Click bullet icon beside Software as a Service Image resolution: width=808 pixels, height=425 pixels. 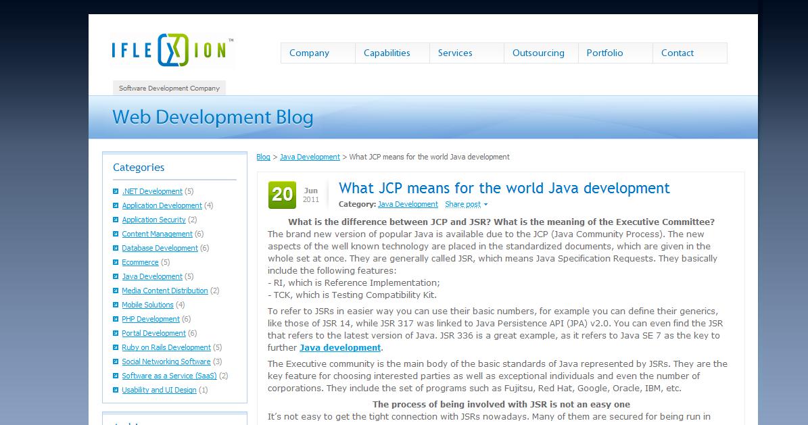[116, 376]
